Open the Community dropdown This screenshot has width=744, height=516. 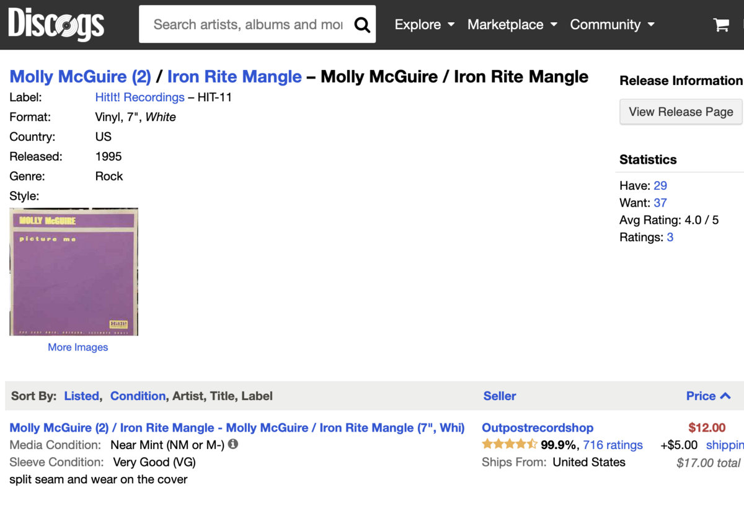coord(612,25)
